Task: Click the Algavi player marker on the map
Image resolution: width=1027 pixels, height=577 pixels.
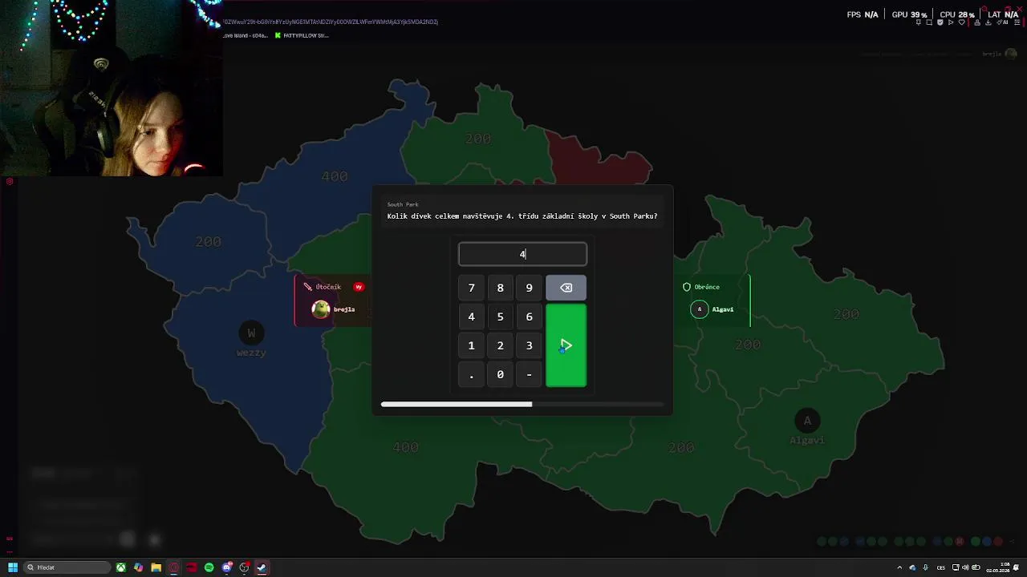Action: 807,421
